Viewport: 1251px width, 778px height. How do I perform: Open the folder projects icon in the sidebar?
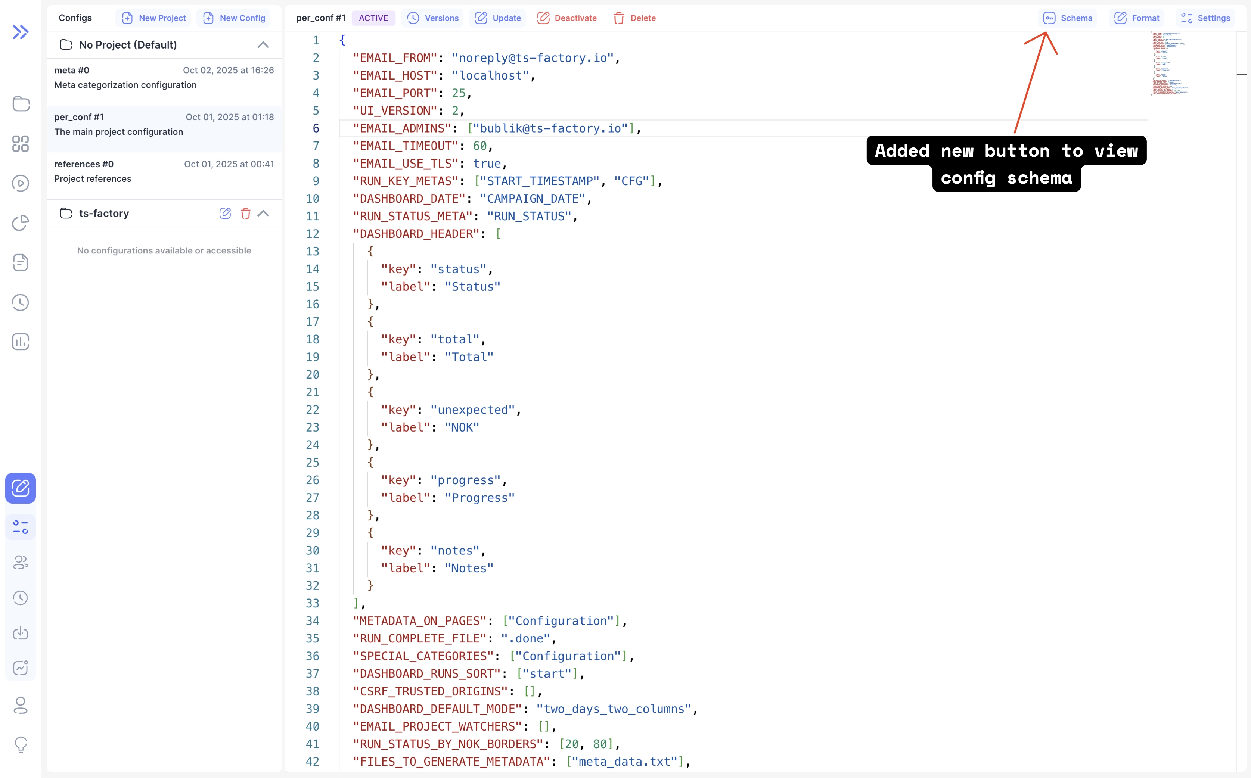21,104
